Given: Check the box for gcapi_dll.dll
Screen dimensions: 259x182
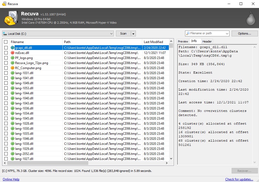Looking at the screenshot, I should click(x=6, y=48).
